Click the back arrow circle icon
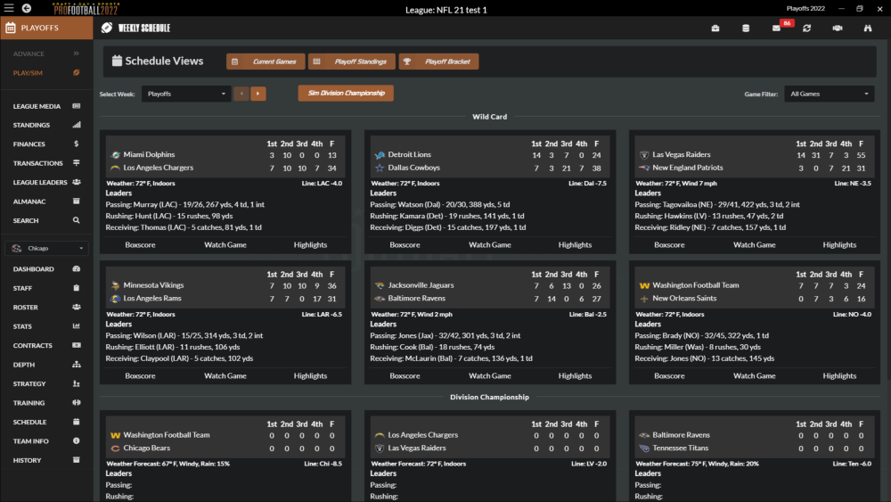The height and width of the screenshot is (502, 891). [x=26, y=8]
